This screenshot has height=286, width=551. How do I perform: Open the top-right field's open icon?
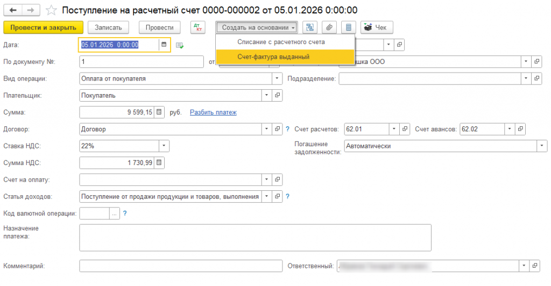(x=399, y=45)
